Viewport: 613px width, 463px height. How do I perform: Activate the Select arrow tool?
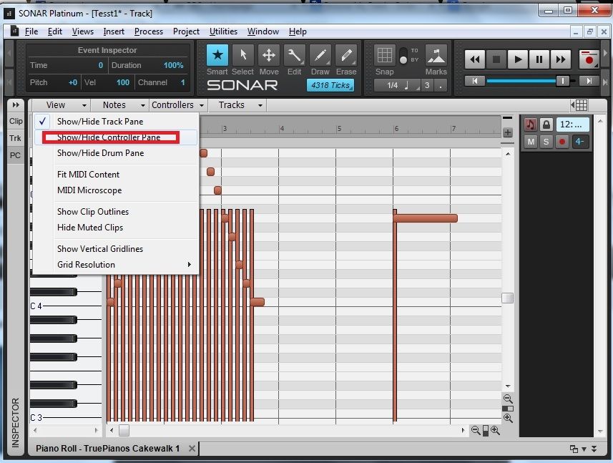click(x=242, y=56)
